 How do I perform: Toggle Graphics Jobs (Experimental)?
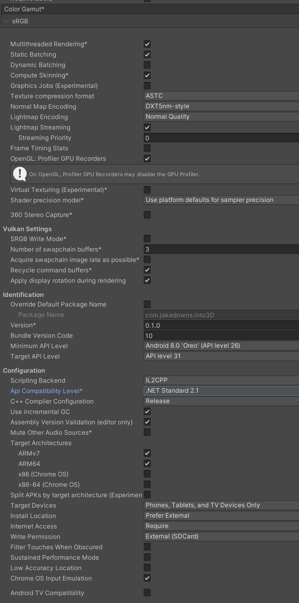(x=147, y=86)
